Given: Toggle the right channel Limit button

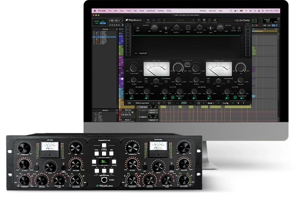Looking at the screenshot, I should (208, 82).
